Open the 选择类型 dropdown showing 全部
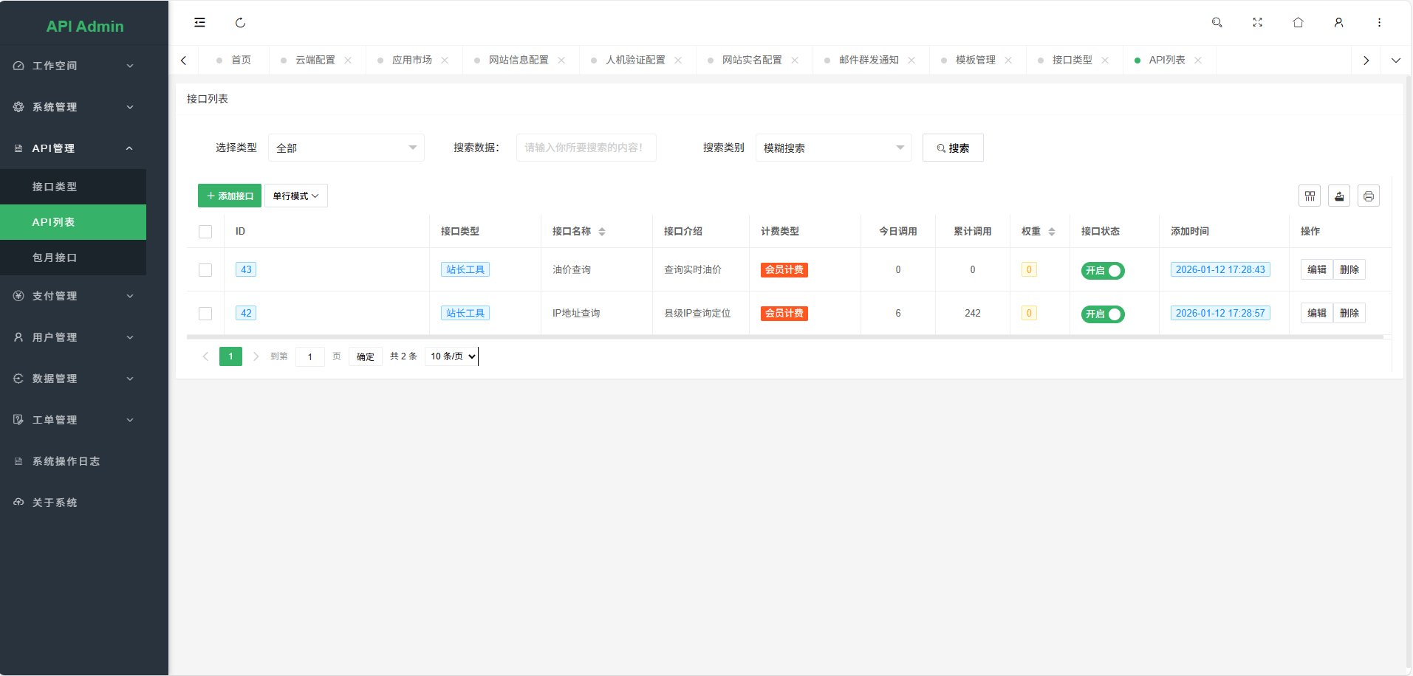1413x676 pixels. coord(346,148)
